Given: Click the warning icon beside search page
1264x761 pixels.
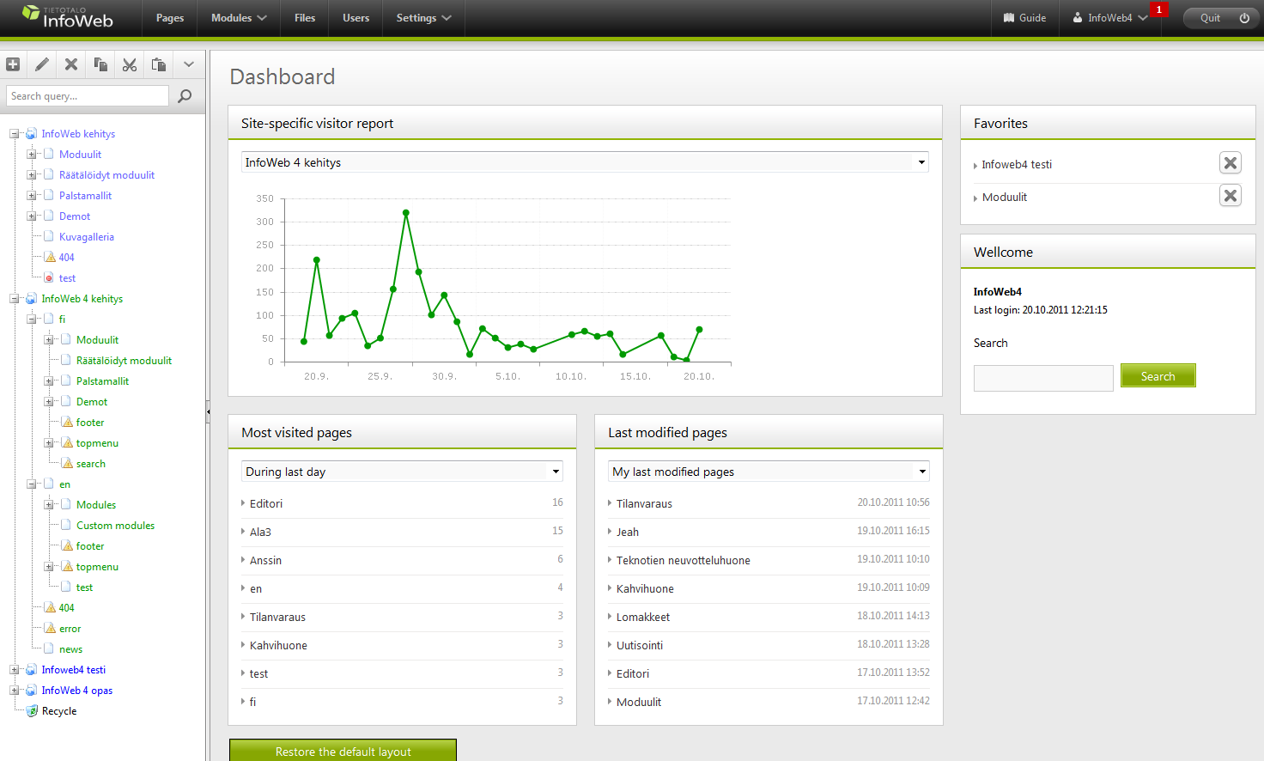Looking at the screenshot, I should tap(67, 464).
